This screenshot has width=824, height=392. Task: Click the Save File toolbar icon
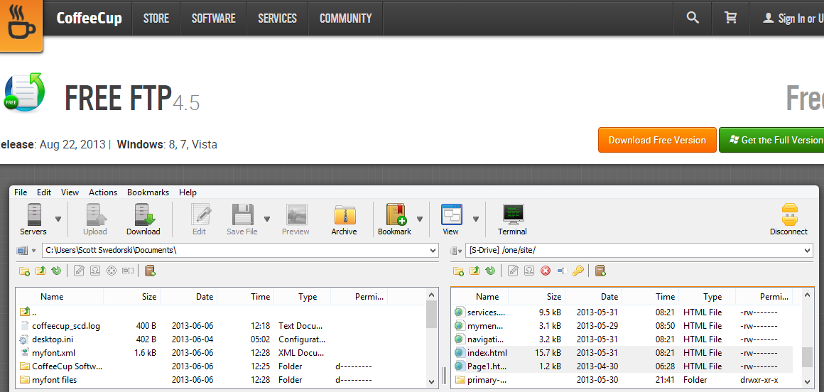tap(242, 219)
